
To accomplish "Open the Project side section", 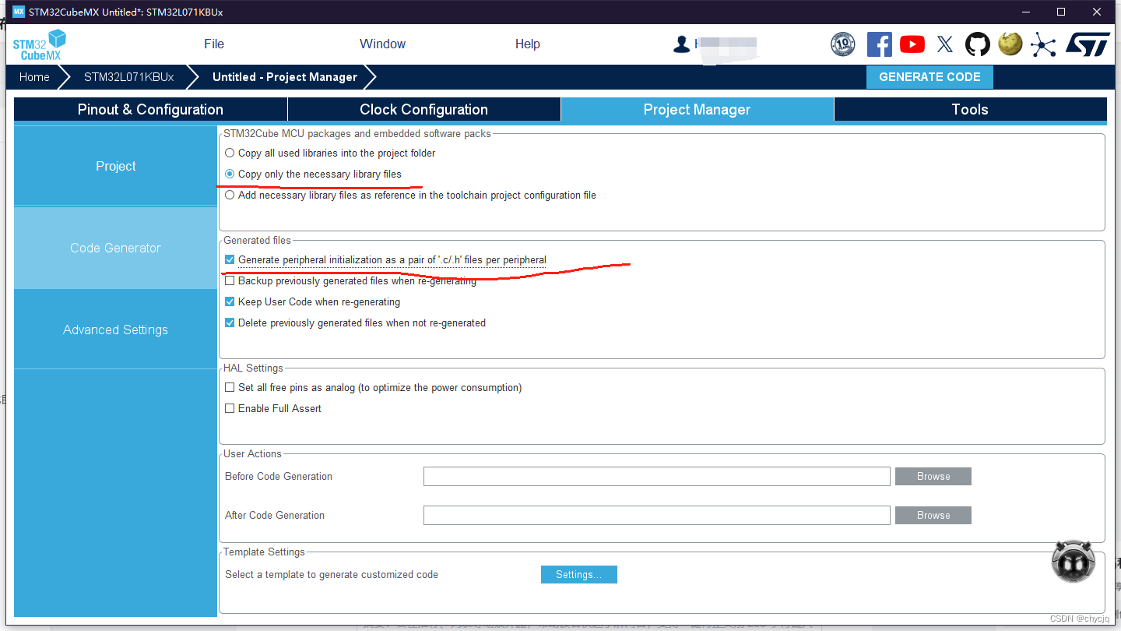I will (x=115, y=166).
